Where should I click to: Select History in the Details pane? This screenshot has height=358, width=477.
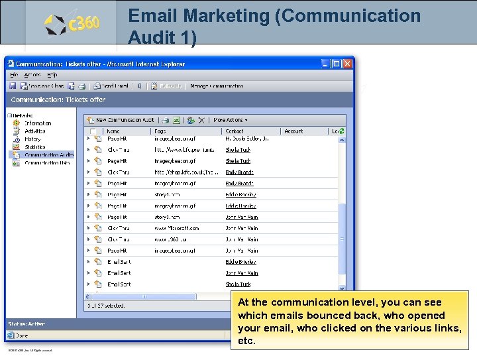pyautogui.click(x=32, y=139)
